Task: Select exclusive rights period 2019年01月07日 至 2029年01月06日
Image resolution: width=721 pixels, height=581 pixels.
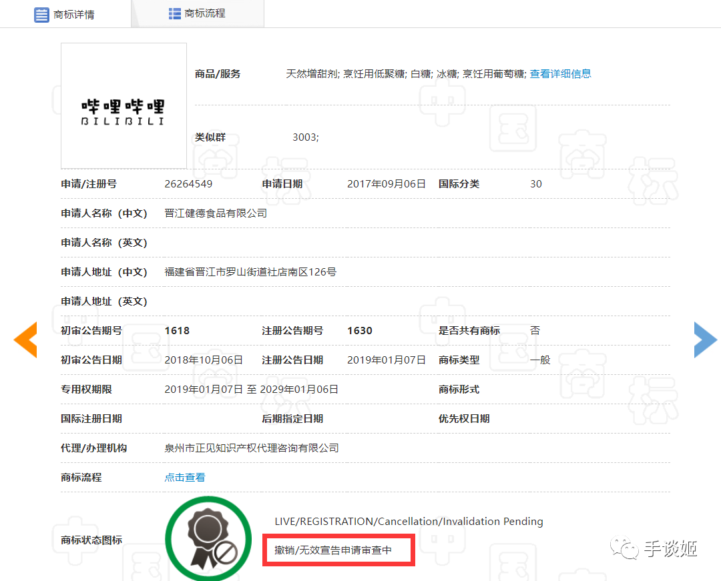Action: pyautogui.click(x=252, y=390)
